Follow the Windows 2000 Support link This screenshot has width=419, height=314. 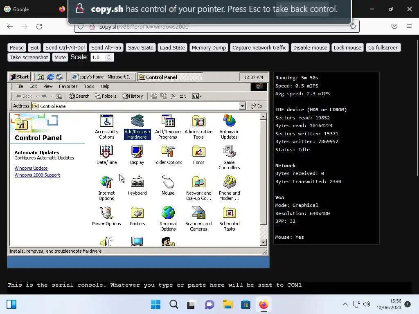(37, 175)
